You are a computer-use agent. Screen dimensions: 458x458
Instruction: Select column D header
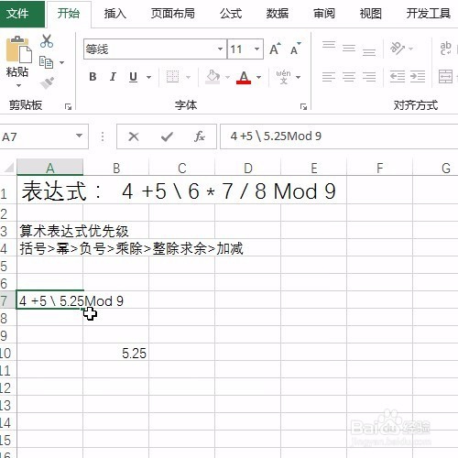coord(247,168)
